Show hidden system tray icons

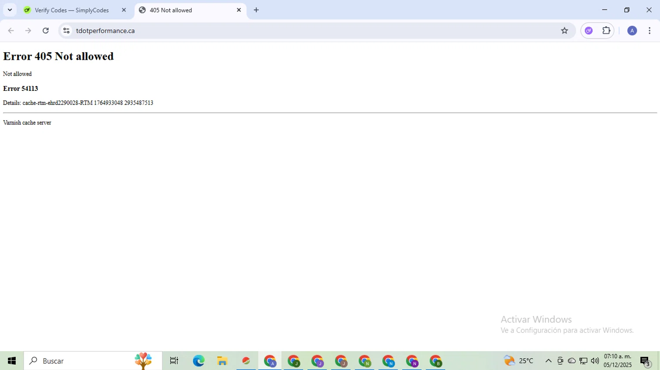click(548, 361)
